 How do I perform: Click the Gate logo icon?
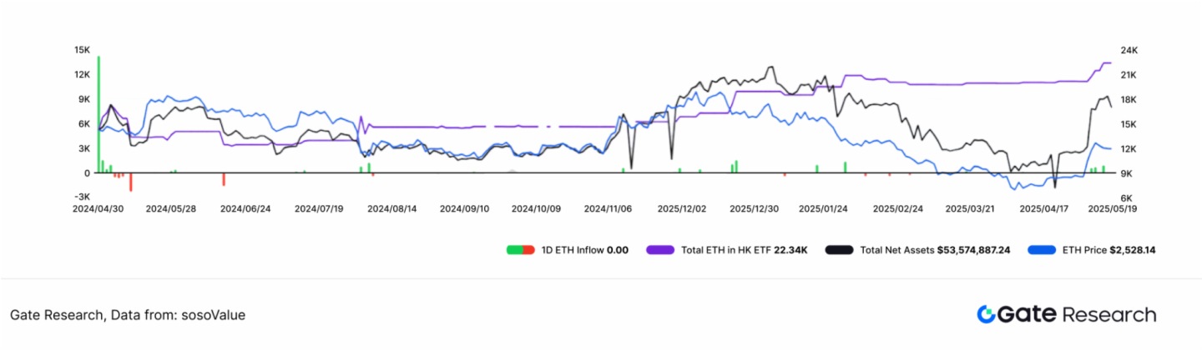[986, 314]
